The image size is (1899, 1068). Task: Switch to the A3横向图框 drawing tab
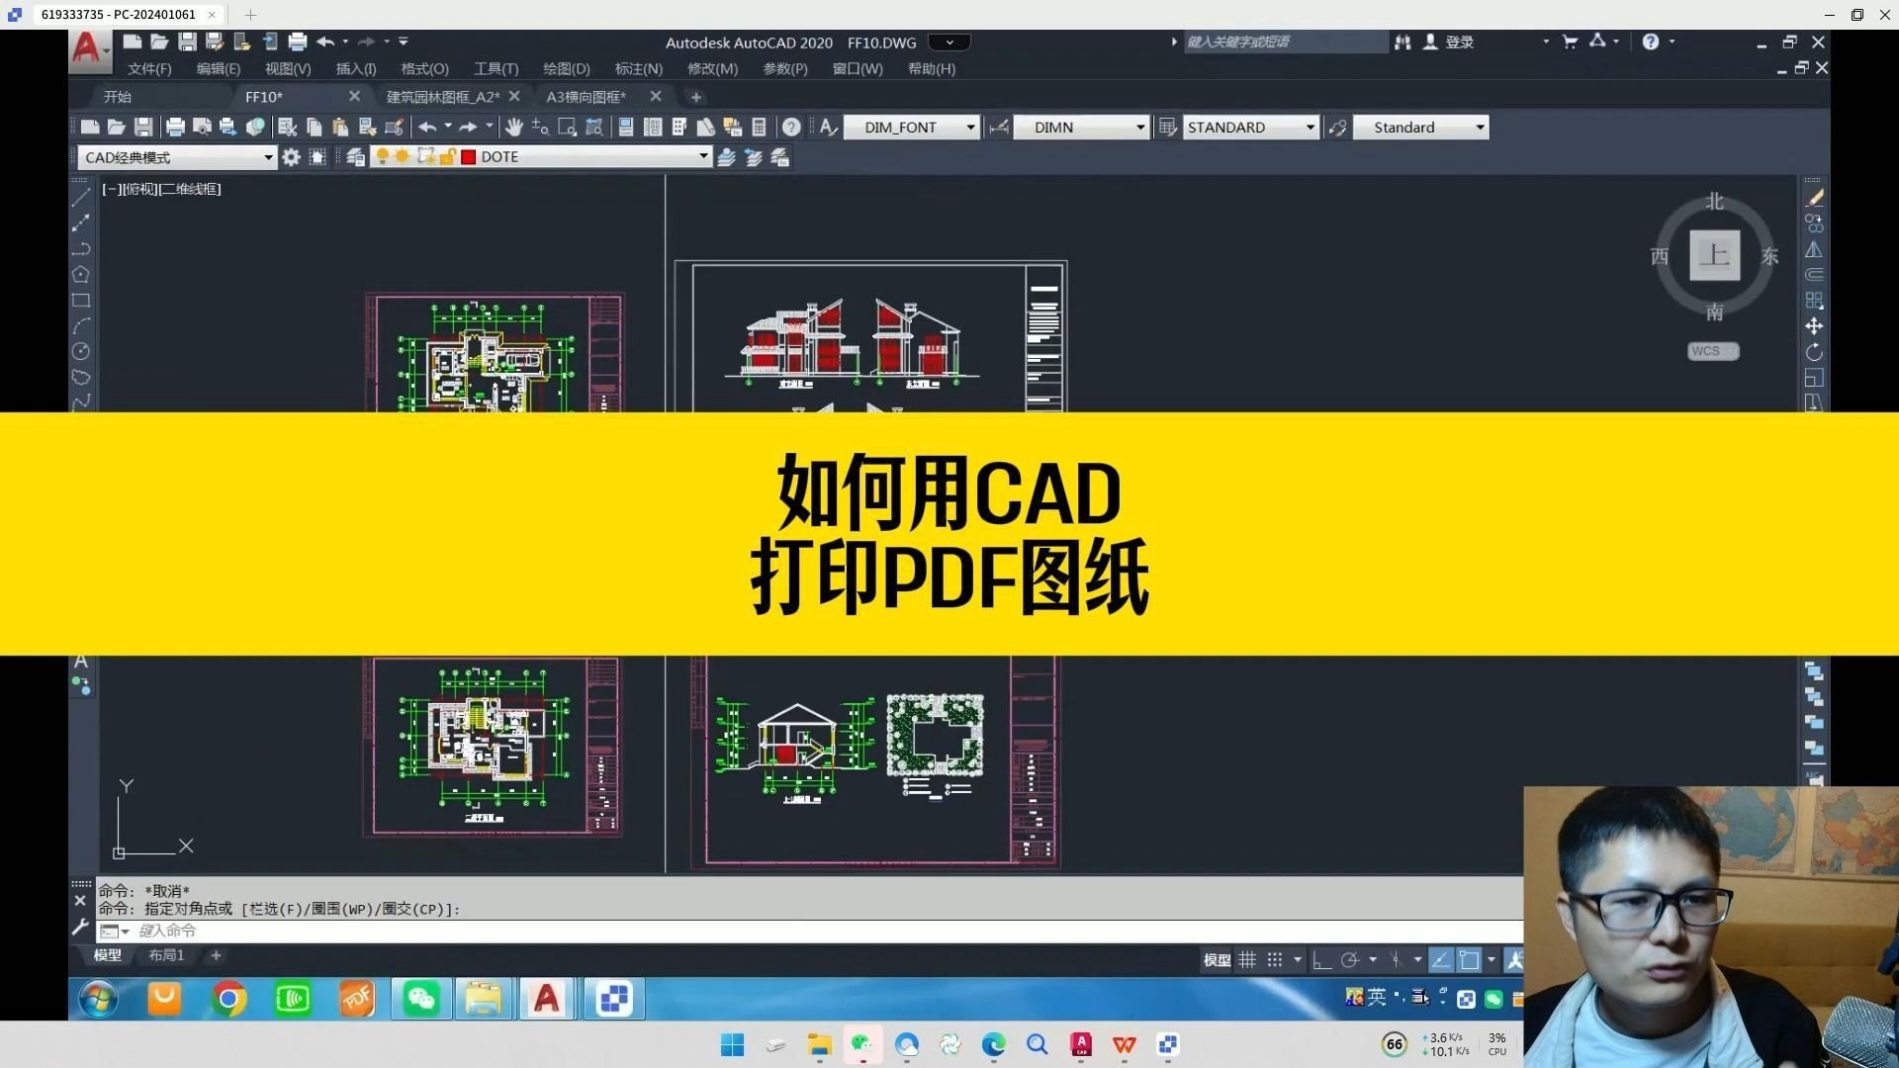(586, 96)
